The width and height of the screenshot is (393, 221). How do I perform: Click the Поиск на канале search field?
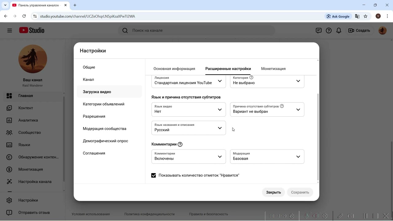click(196, 30)
